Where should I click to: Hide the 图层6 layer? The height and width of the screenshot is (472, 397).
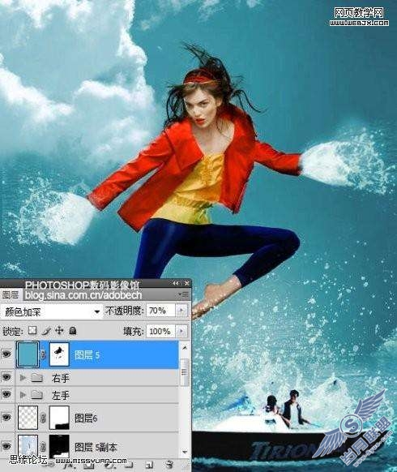tap(6, 417)
